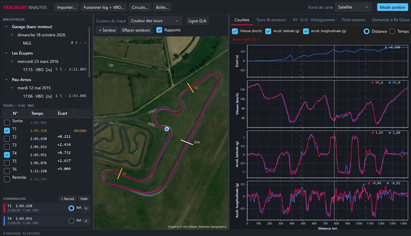Set T4 as reference lap

71,221
